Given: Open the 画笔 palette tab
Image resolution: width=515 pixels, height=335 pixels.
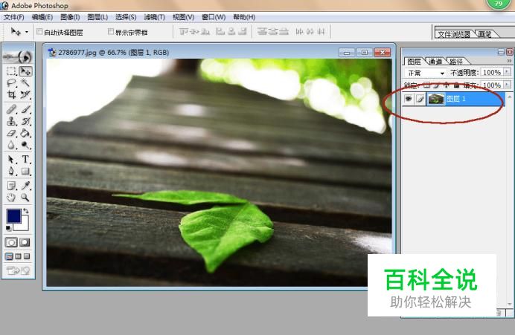Looking at the screenshot, I should coord(484,34).
